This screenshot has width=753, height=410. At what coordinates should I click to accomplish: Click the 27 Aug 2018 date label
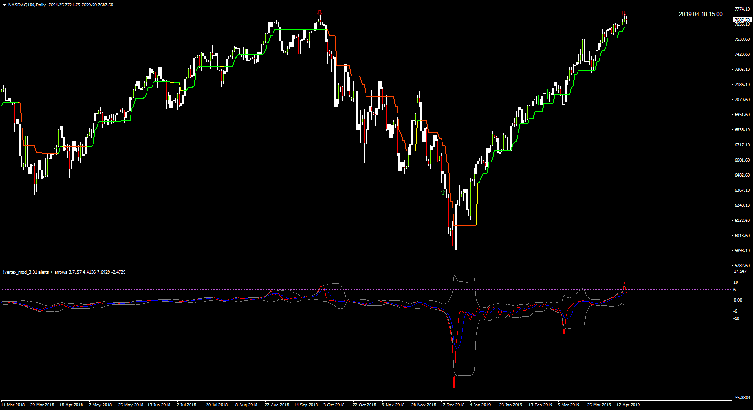(277, 405)
